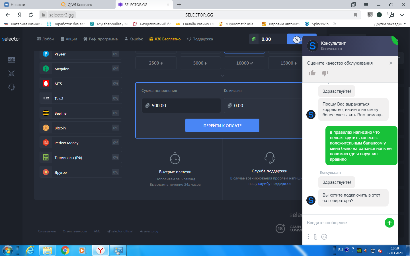The height and width of the screenshot is (256, 410).
Task: Click the Сумма пополнения input field
Action: (181, 106)
